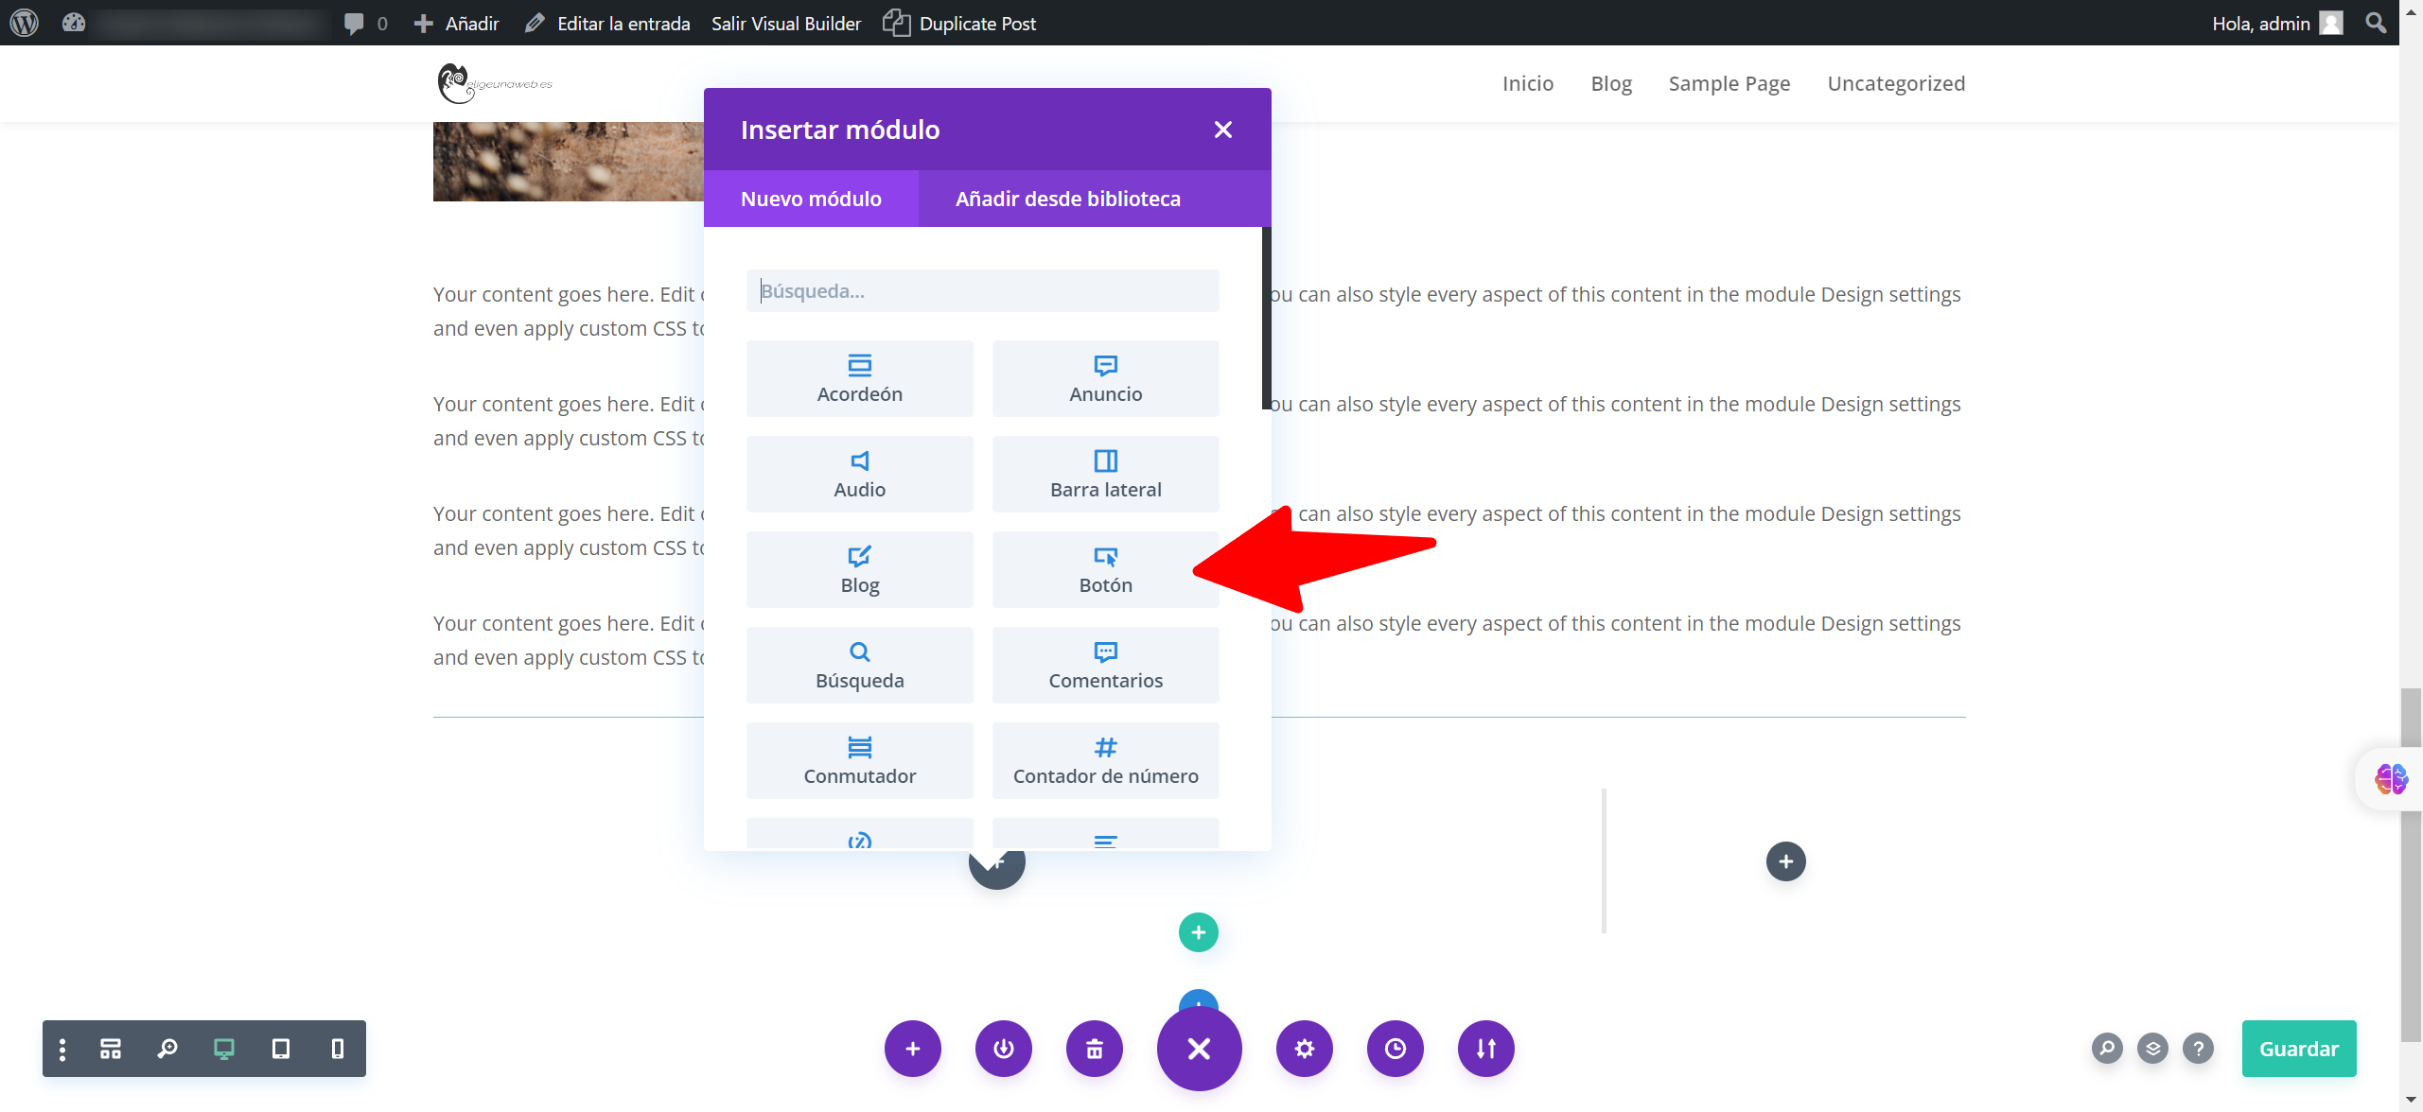This screenshot has height=1112, width=2423.
Task: Click the Guardar button
Action: tap(2297, 1048)
